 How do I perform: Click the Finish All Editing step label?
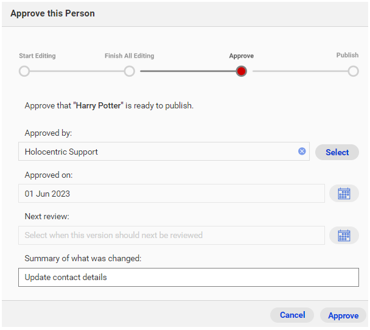[x=129, y=55]
